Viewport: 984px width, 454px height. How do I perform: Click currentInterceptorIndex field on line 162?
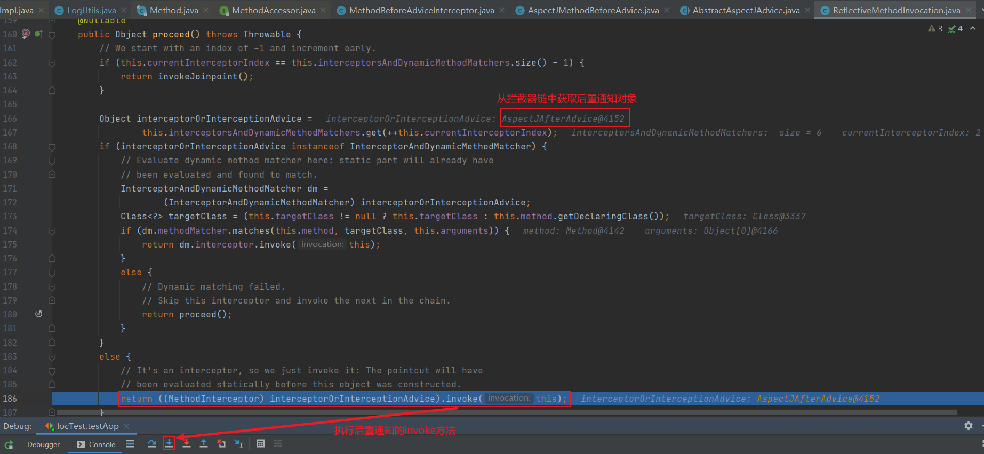click(209, 62)
